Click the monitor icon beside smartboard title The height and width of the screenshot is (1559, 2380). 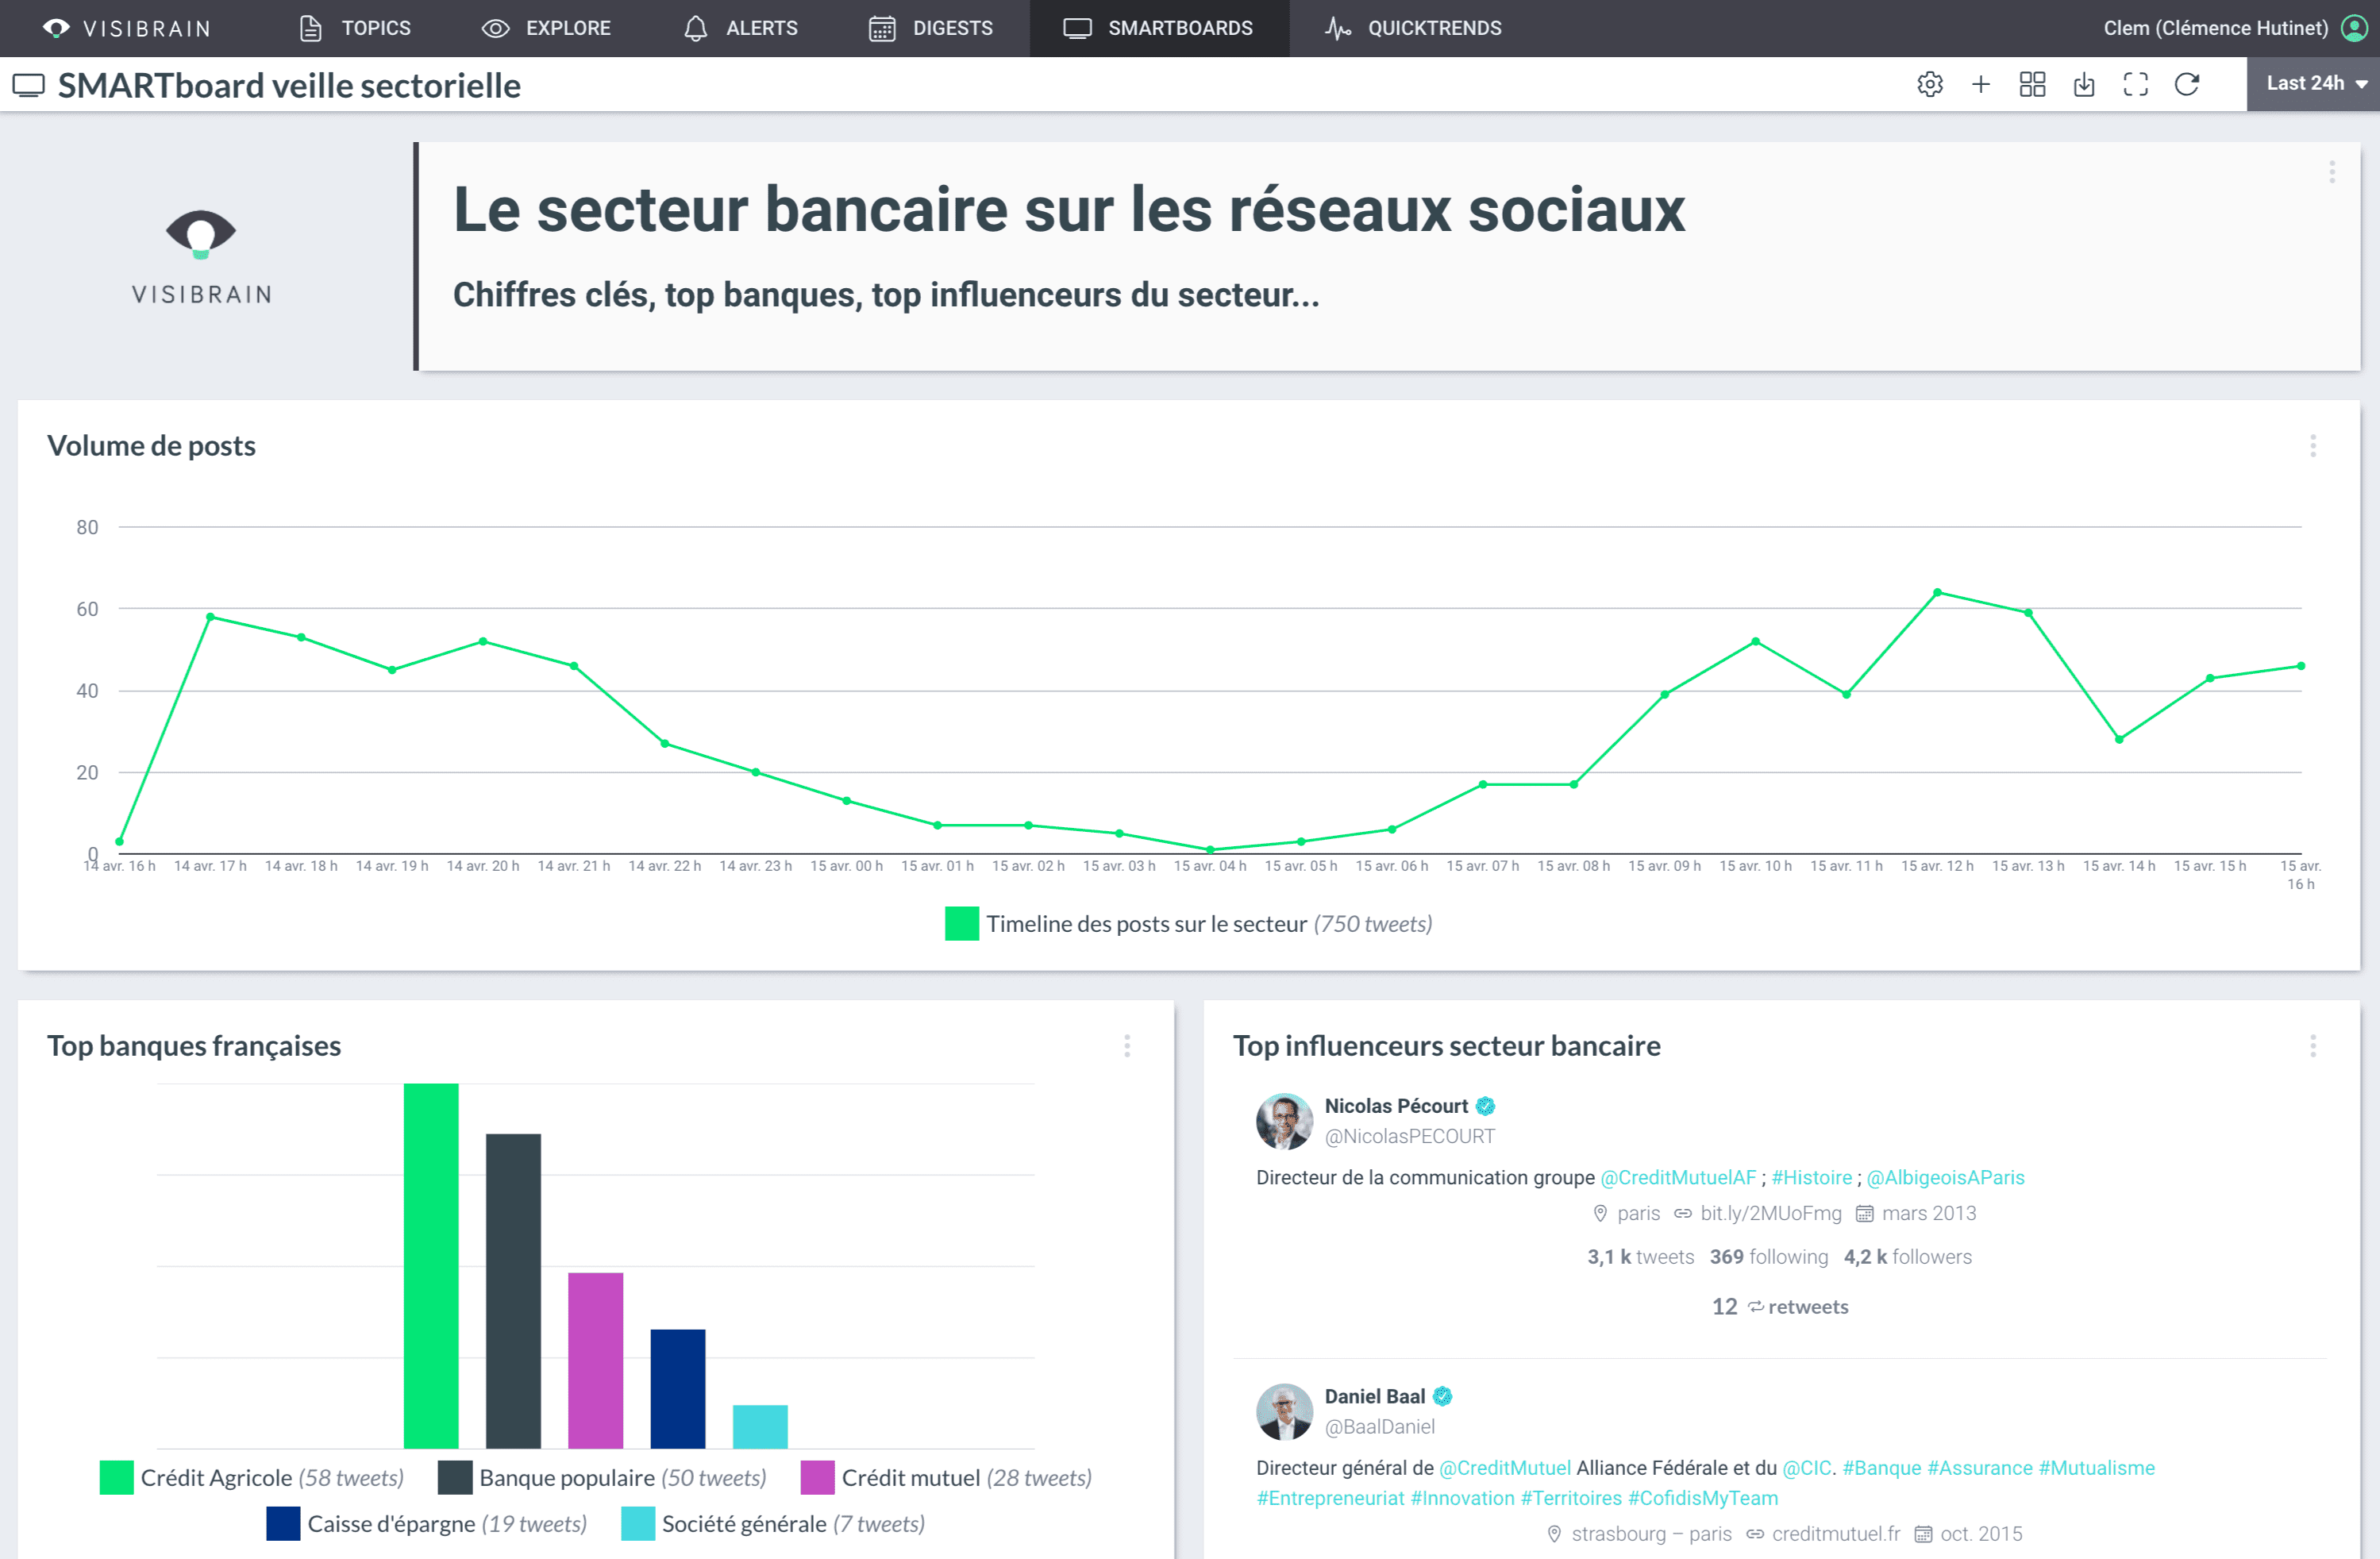(x=29, y=85)
